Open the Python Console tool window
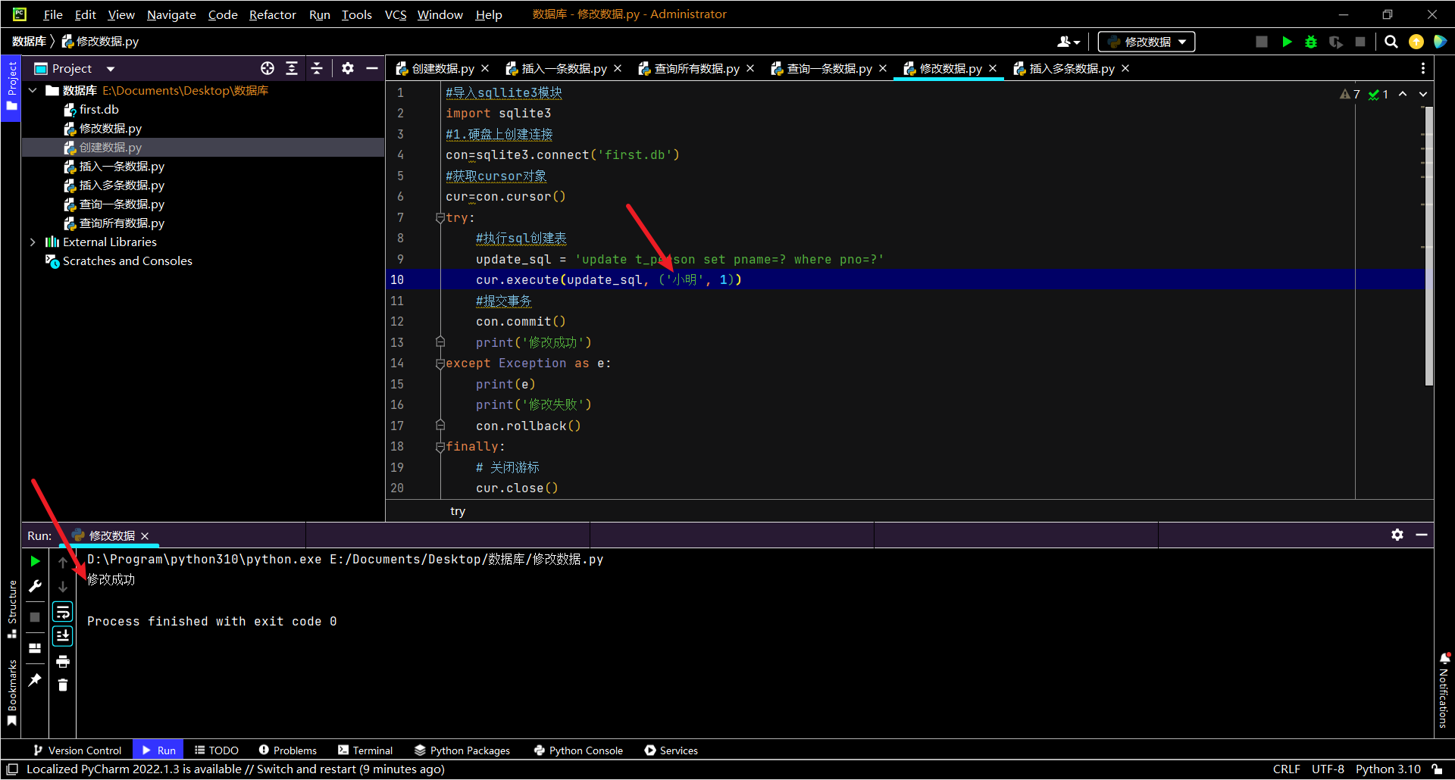1455x780 pixels. click(578, 750)
